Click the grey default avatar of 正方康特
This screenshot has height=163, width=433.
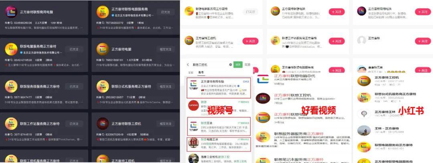tap(362, 41)
